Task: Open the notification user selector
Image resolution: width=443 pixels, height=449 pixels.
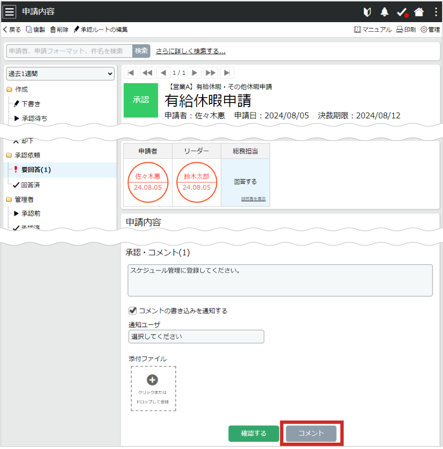Action: 196,336
